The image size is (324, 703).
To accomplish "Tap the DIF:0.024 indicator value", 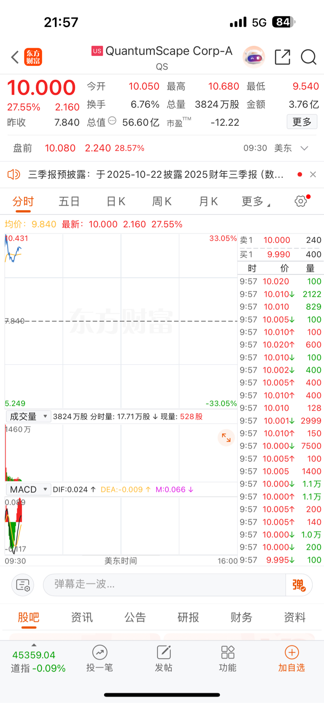I will point(74,490).
